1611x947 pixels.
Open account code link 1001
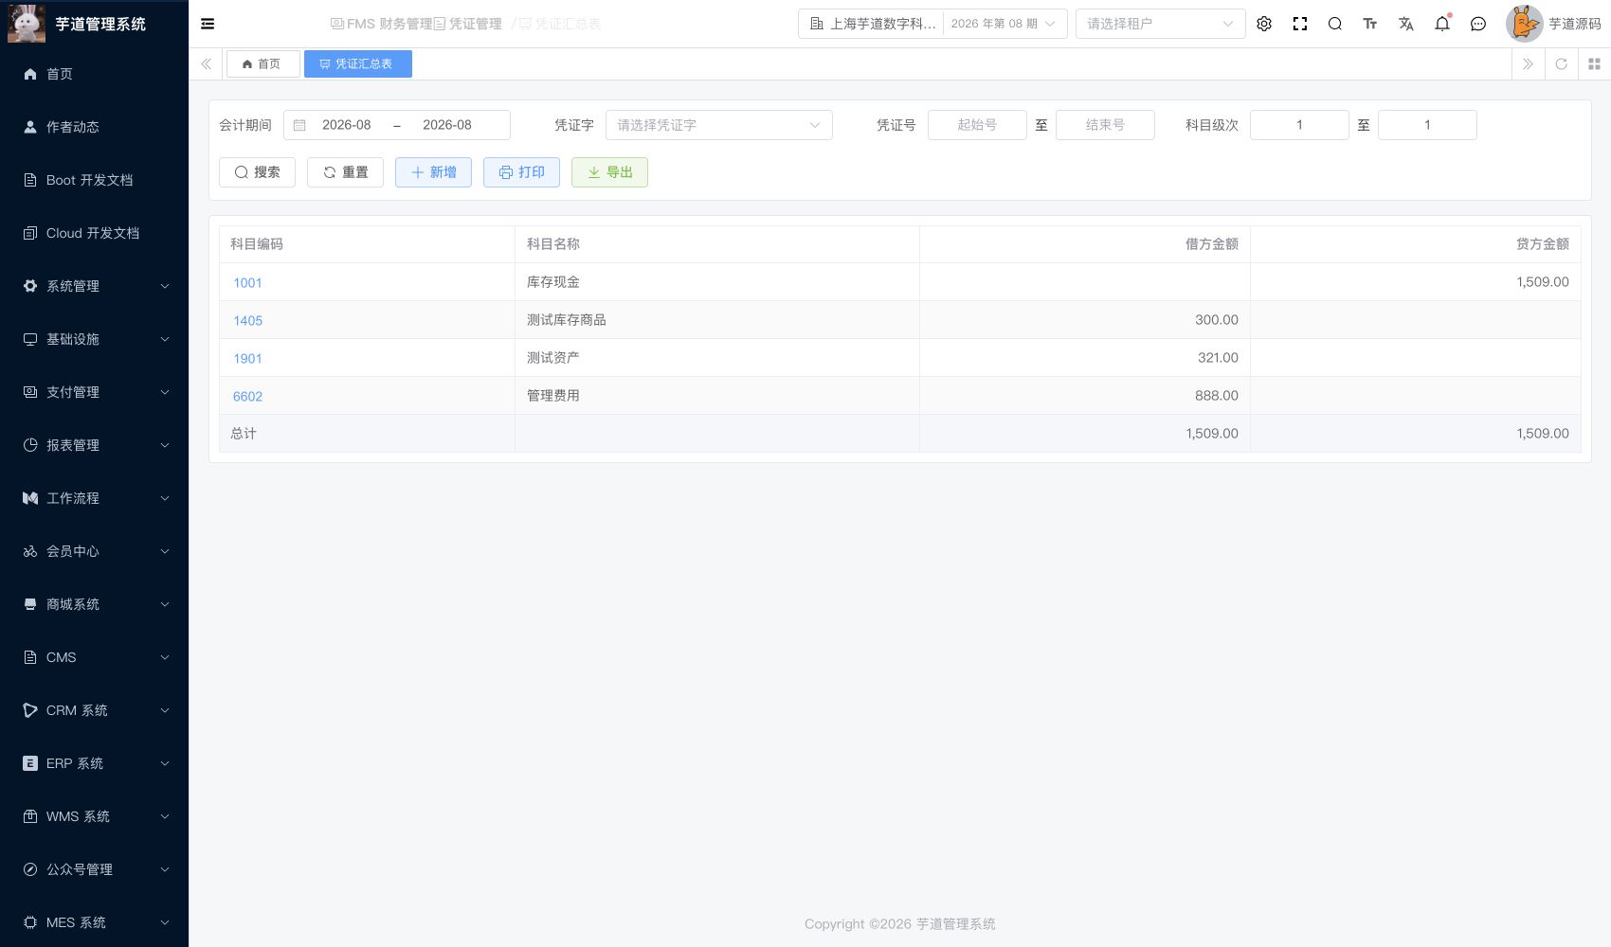pyautogui.click(x=247, y=282)
